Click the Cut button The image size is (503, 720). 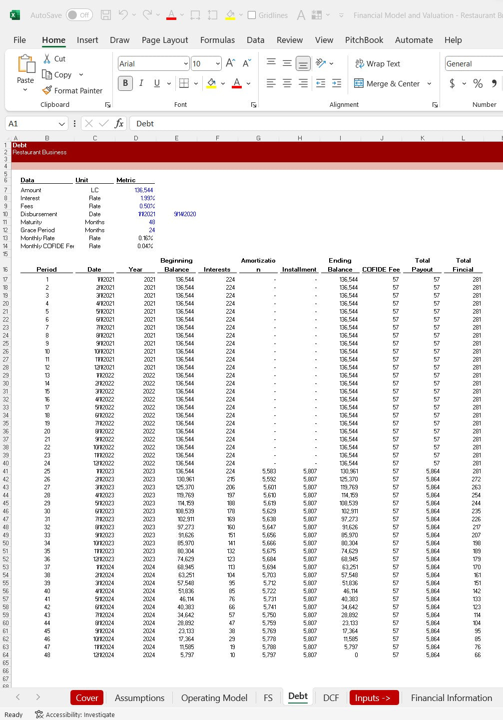tap(54, 58)
